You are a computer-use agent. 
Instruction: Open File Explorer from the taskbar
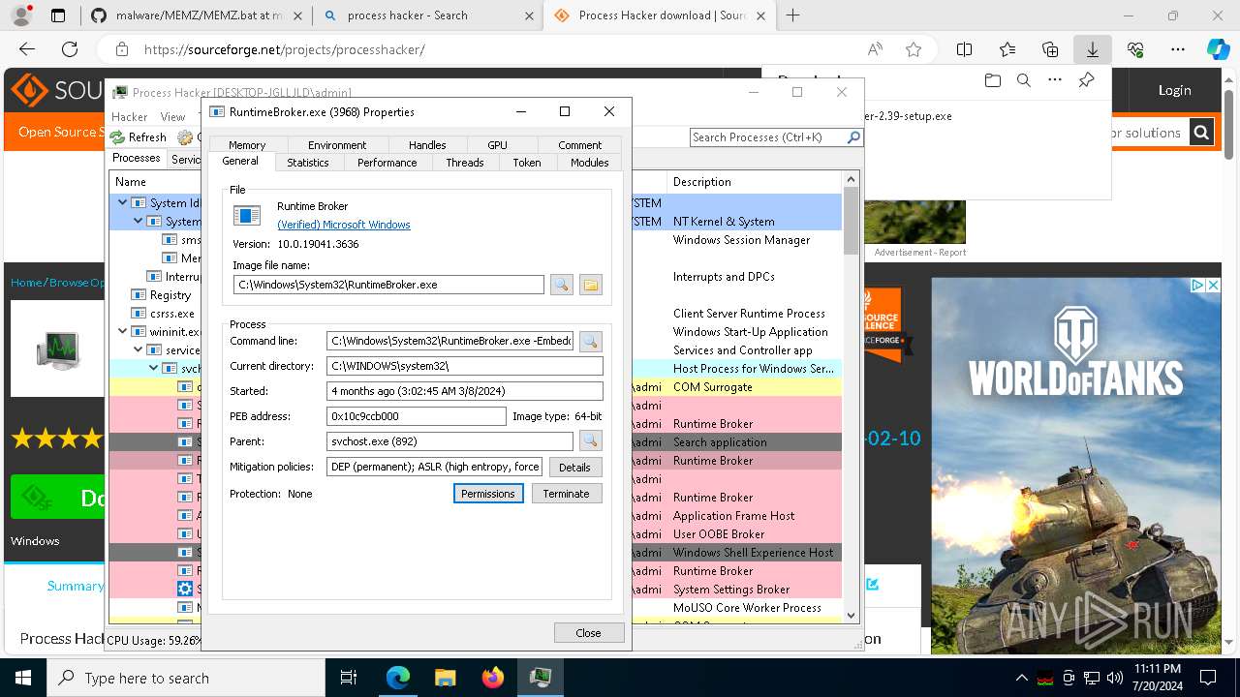click(x=446, y=678)
